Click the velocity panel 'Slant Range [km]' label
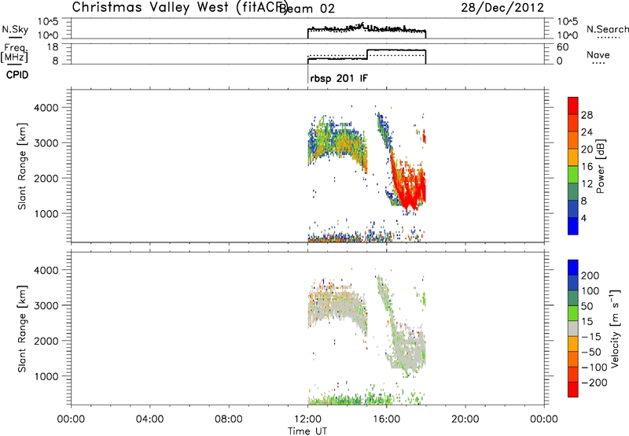This screenshot has height=436, width=629. (22, 329)
